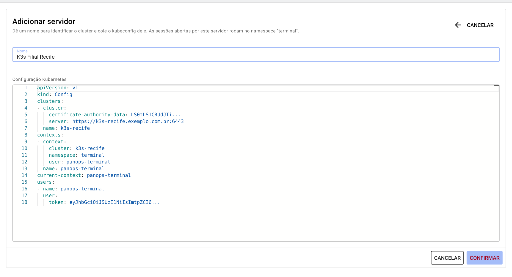Click 'namespace: terminal' line
512x277 pixels.
pos(77,155)
